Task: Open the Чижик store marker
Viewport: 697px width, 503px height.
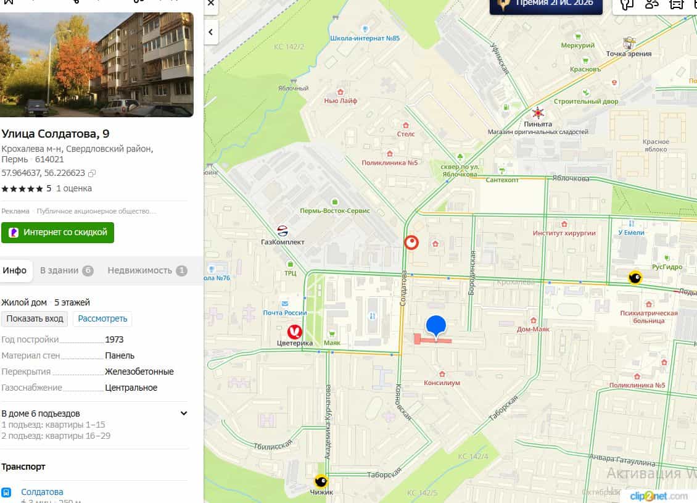Action: [x=321, y=481]
